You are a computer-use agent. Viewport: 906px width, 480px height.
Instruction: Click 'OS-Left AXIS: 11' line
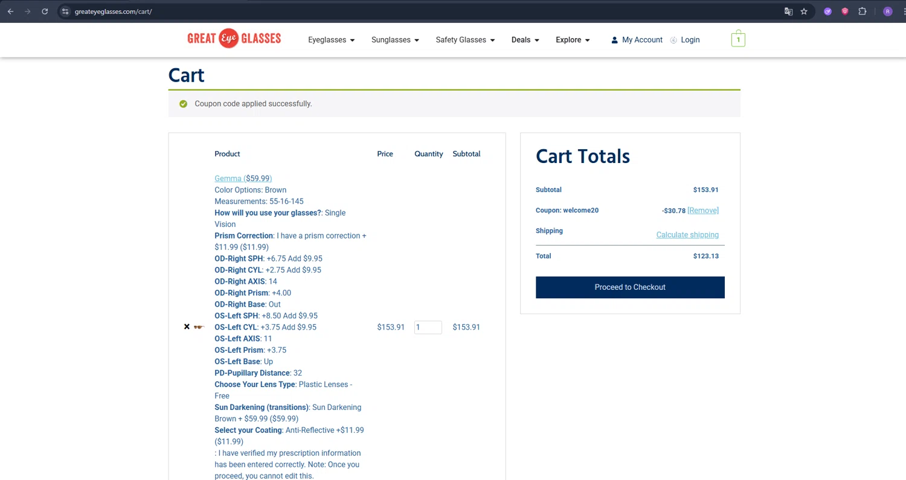click(243, 339)
